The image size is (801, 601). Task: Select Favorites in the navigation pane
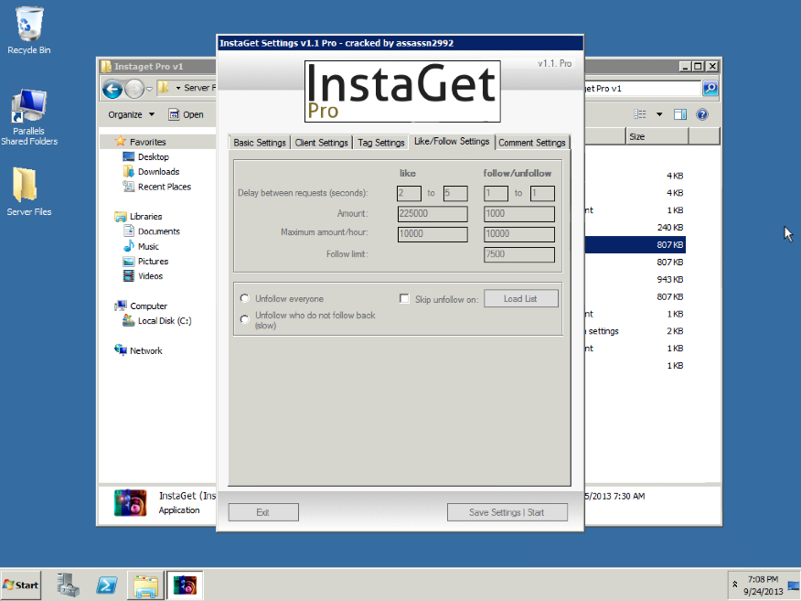coord(147,142)
